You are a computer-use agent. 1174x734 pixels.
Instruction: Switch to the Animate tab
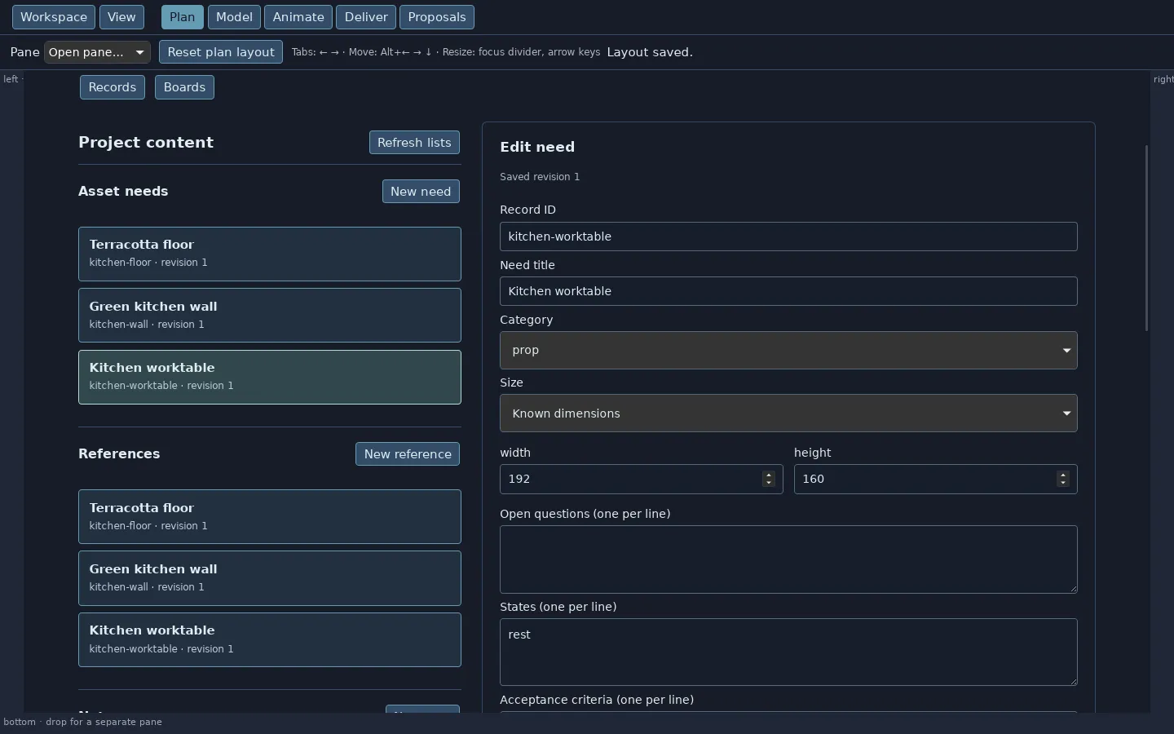point(298,17)
